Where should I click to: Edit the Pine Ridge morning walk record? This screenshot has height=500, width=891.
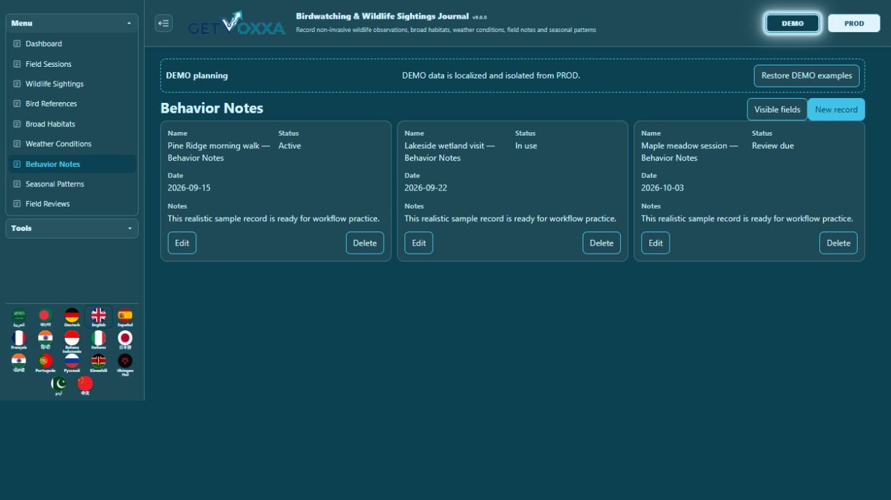point(182,243)
